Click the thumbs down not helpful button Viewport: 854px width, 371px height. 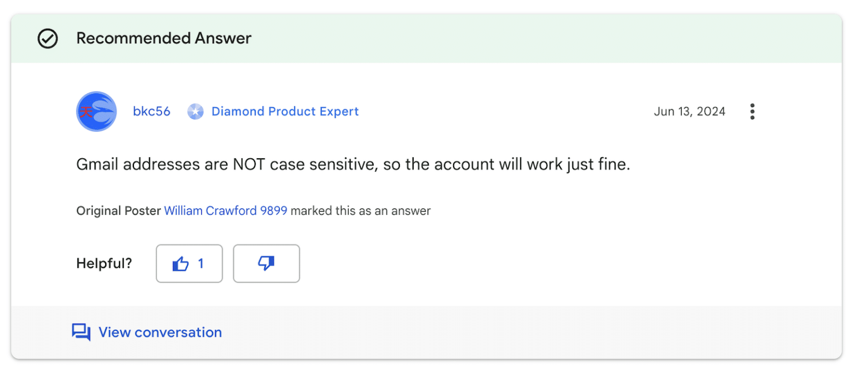[266, 264]
